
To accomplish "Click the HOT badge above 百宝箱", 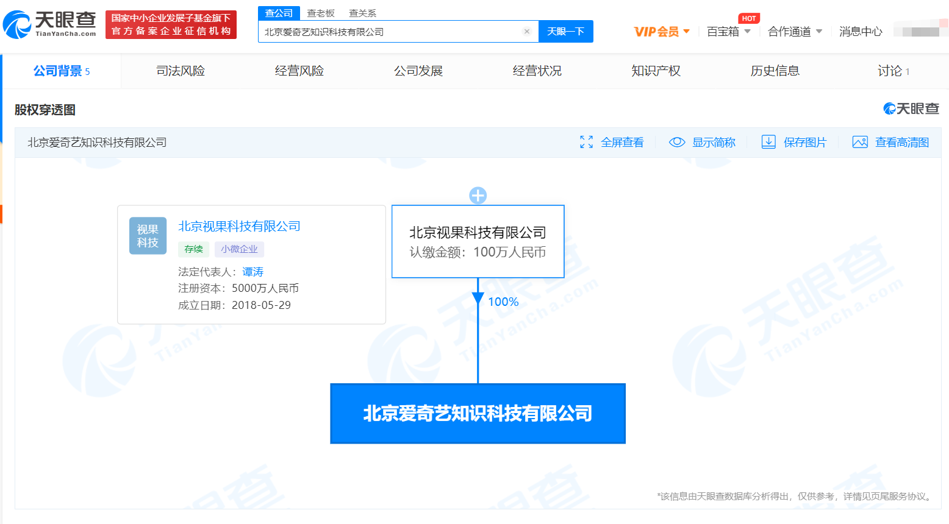I will click(749, 18).
